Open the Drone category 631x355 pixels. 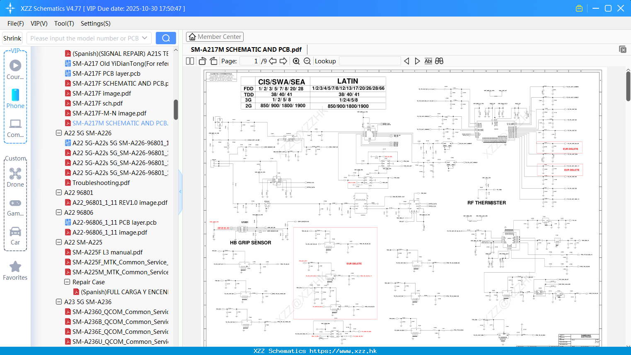point(15,177)
